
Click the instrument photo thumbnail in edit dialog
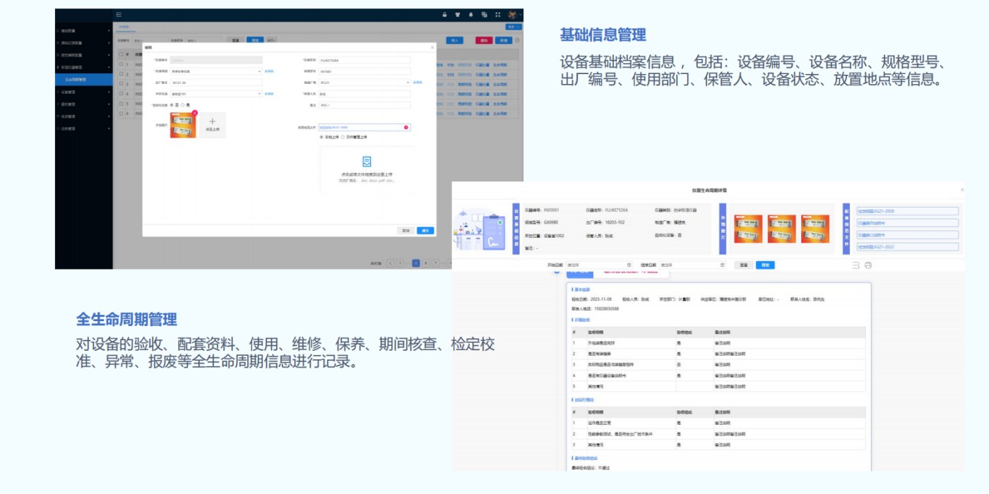coord(182,123)
